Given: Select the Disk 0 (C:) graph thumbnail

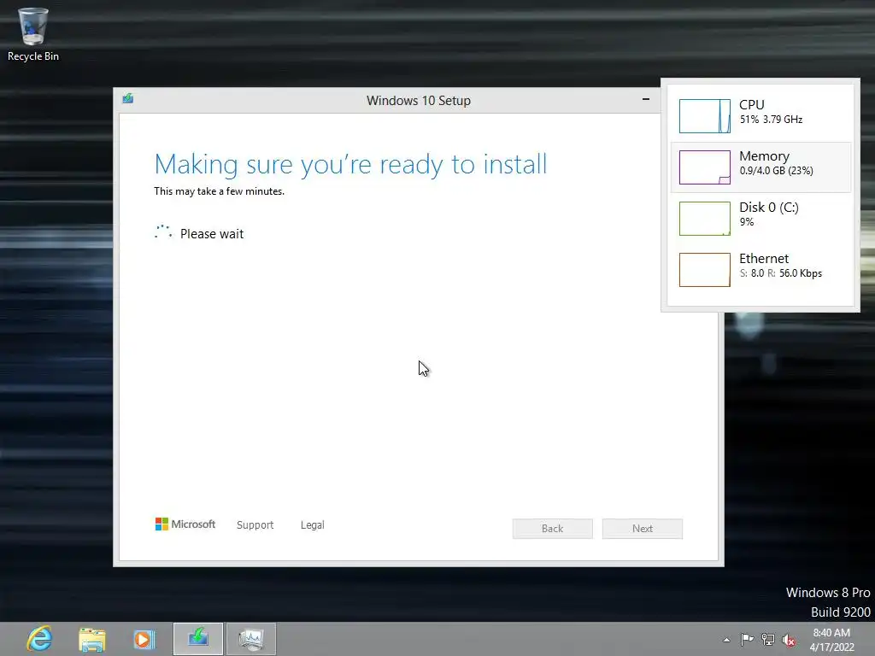Looking at the screenshot, I should point(704,219).
